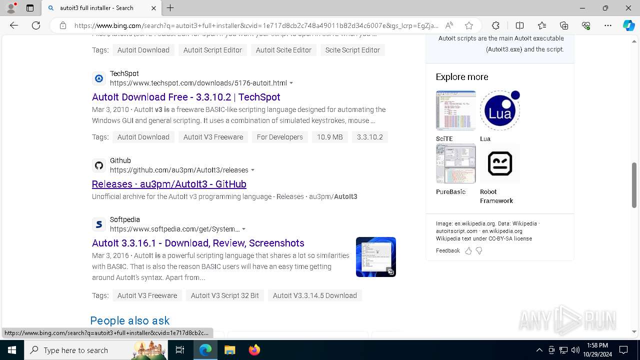
Task: Close the autoit3 search tab
Action: (153, 8)
